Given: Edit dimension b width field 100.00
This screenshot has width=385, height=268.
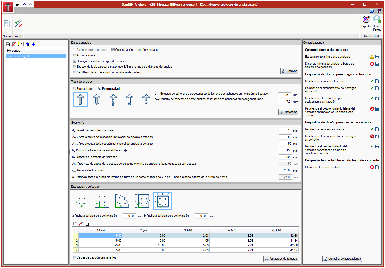Looking at the screenshot, I should 201,216.
